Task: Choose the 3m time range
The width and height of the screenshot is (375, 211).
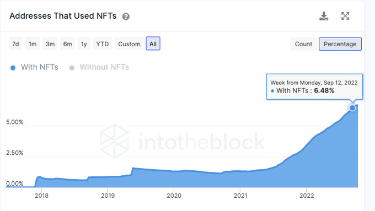Action: tap(50, 44)
